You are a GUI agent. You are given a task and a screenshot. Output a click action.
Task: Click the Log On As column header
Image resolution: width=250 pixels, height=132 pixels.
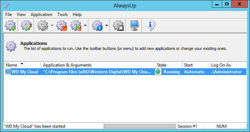coord(228,65)
